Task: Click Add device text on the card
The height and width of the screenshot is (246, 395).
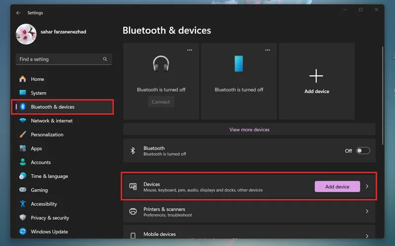Action: click(316, 92)
